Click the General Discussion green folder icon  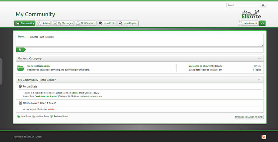pos(21,68)
